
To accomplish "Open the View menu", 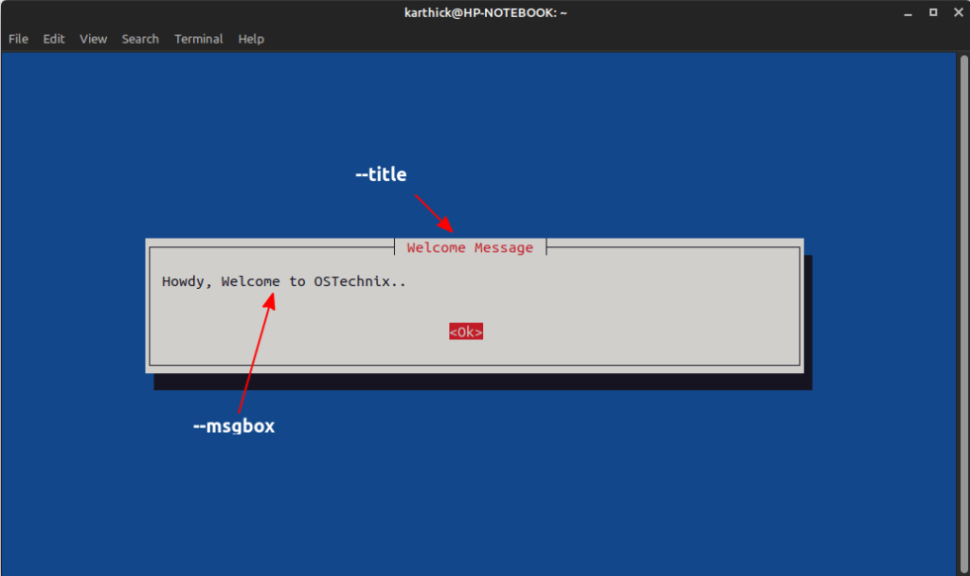I will point(93,39).
